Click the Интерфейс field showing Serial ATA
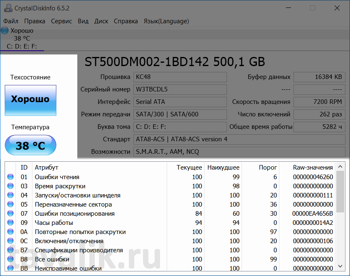Viewport: 350px width, 276px height. point(180,102)
